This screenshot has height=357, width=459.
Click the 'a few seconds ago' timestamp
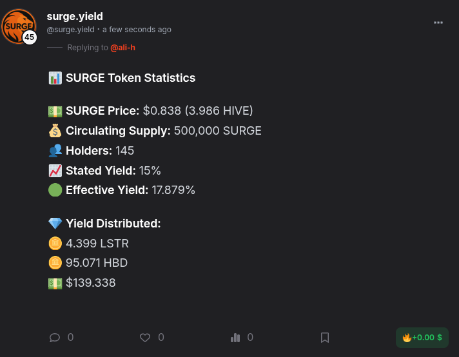pos(137,30)
